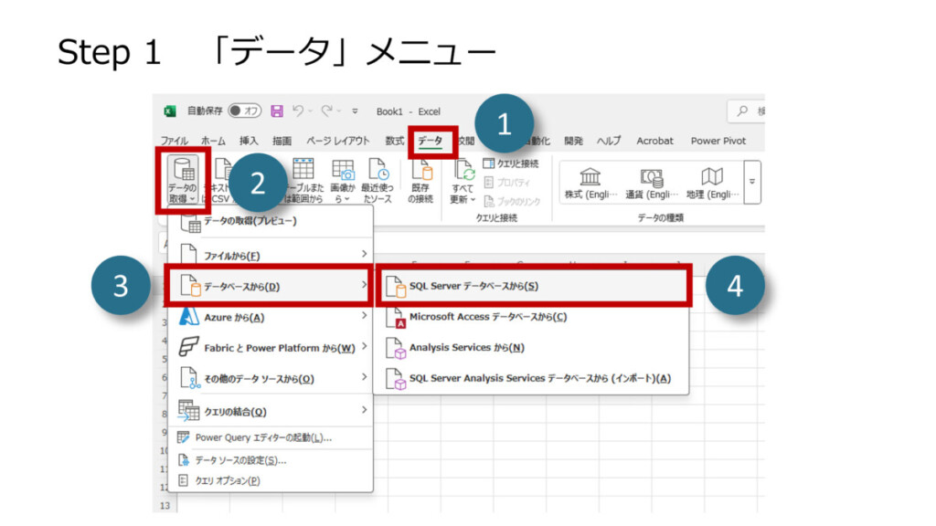Open クエリ オプション(P) menu item

271,480
